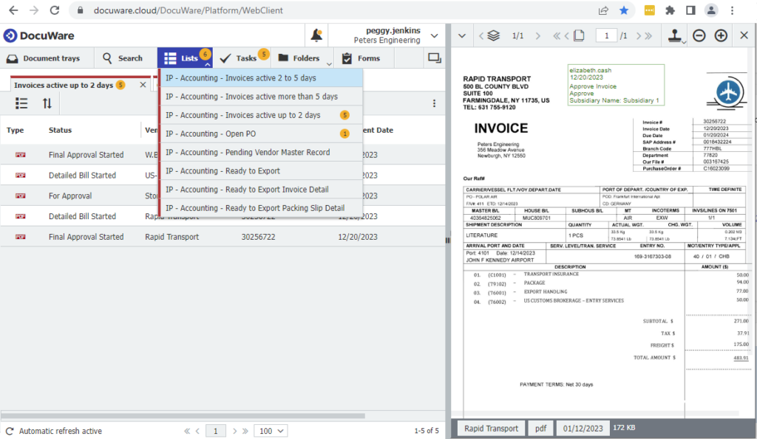Image resolution: width=757 pixels, height=439 pixels.
Task: Click the Rapid Transport vendor in last row
Action: click(x=172, y=237)
